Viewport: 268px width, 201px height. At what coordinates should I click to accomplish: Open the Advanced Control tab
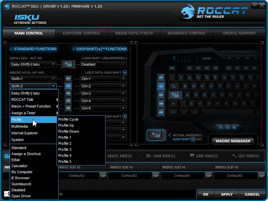point(187,33)
